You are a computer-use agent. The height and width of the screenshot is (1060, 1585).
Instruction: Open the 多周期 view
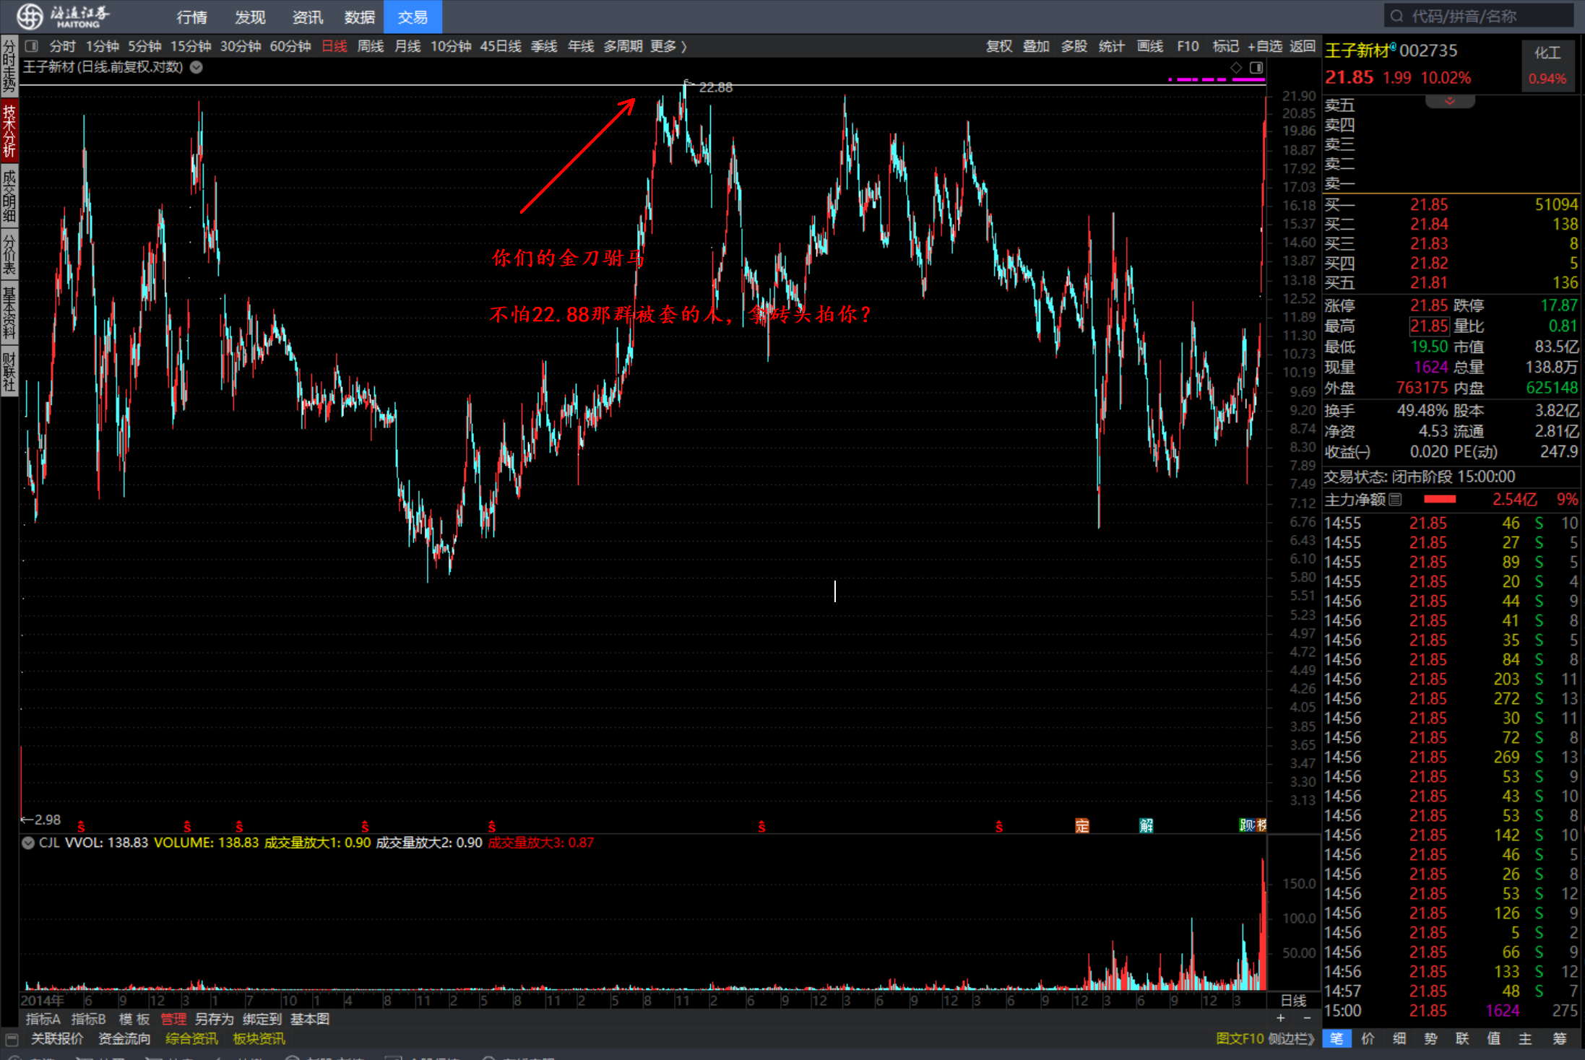(623, 46)
